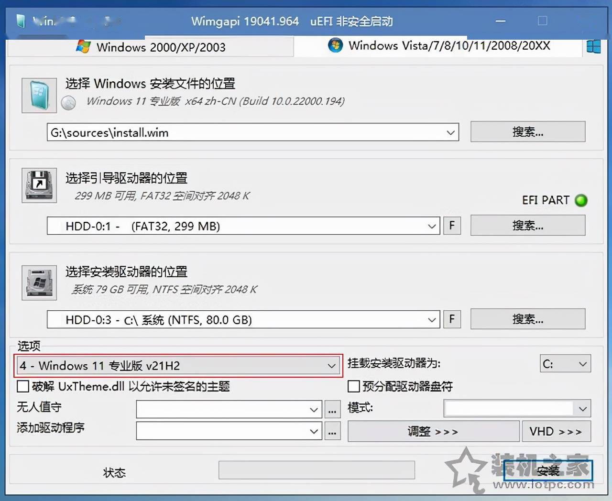Click the '选择引导驱动器的位置' heading

point(126,178)
